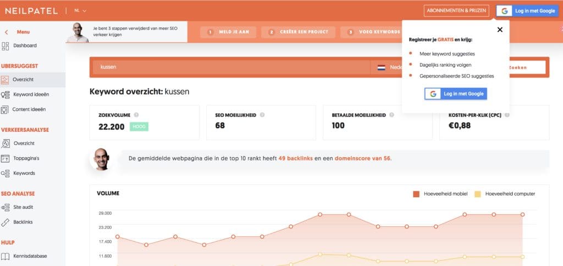Click the HOOG volume badge

click(x=139, y=126)
